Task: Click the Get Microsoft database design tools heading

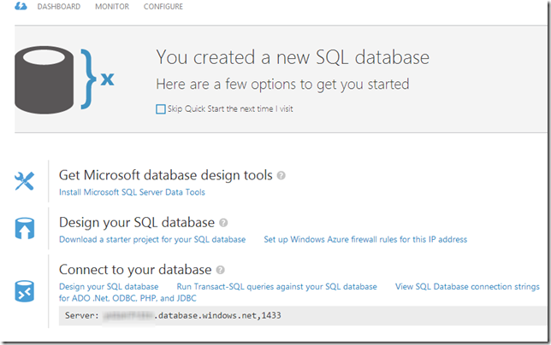Action: click(165, 175)
